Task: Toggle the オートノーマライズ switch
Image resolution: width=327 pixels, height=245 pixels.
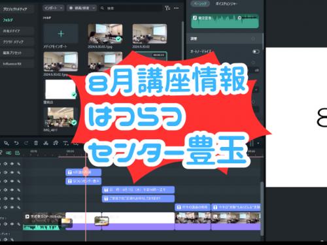Action: (x=256, y=52)
